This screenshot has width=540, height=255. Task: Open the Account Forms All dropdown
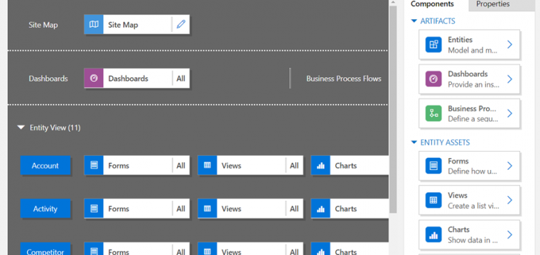click(180, 166)
